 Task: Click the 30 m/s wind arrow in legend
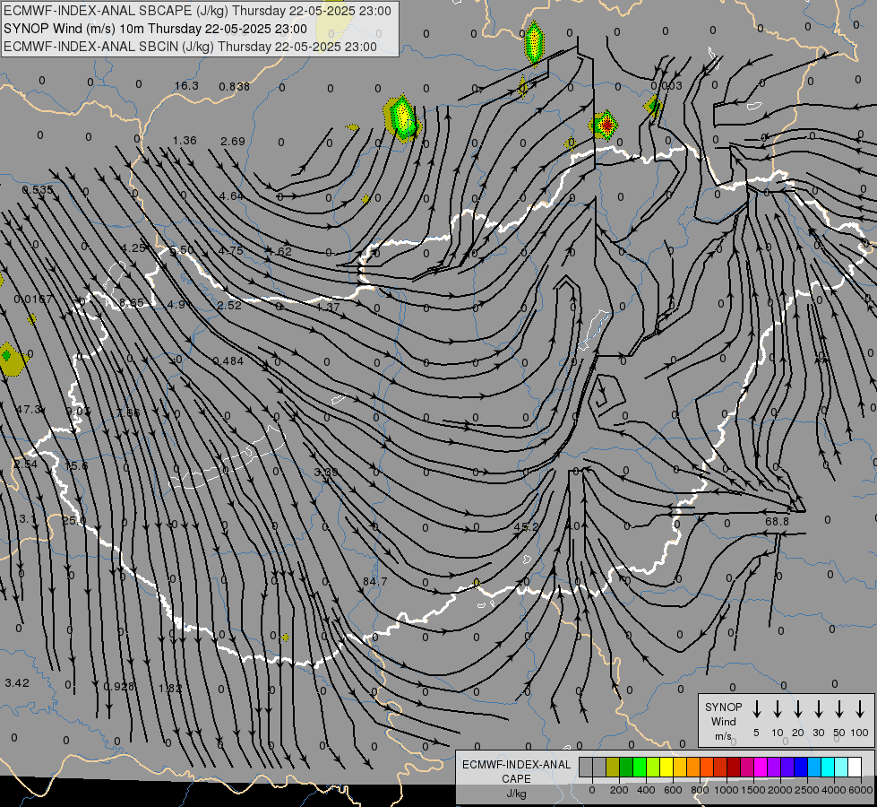click(819, 709)
